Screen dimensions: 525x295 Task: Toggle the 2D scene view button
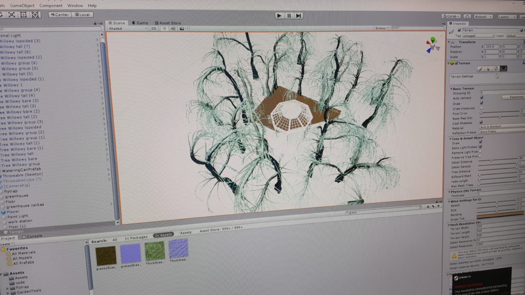tap(154, 29)
